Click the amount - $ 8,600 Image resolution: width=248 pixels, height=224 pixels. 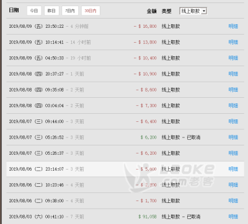pyautogui.click(x=146, y=90)
